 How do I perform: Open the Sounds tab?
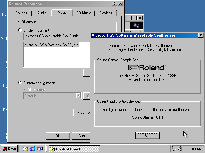tap(21, 13)
